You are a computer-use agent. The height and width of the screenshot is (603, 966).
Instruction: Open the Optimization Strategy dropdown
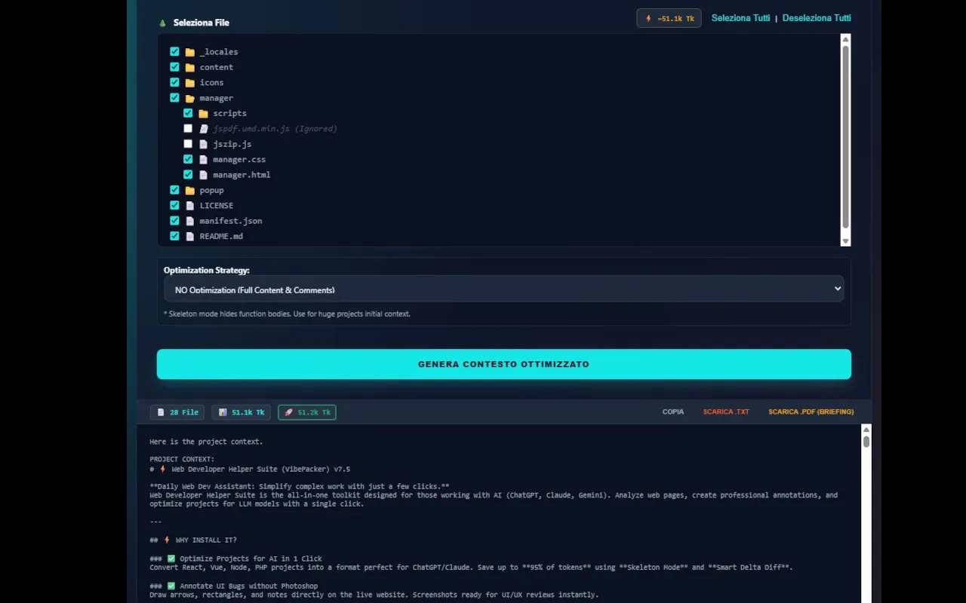[x=503, y=289]
